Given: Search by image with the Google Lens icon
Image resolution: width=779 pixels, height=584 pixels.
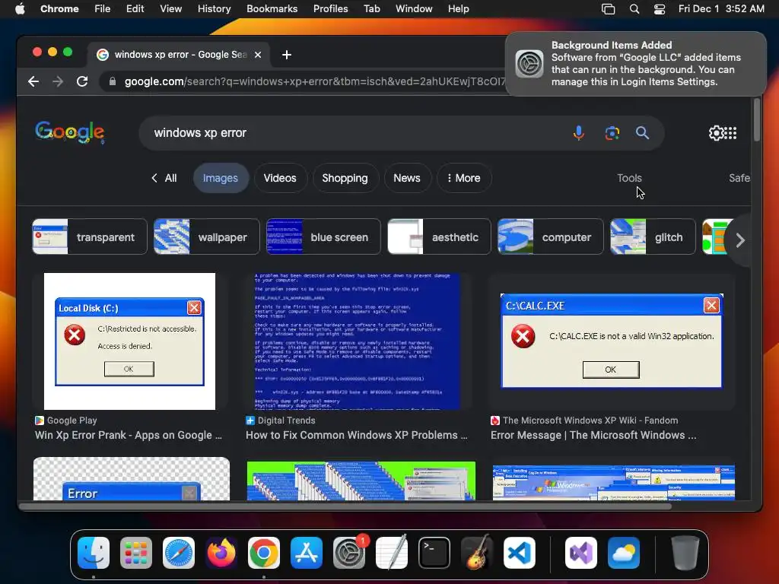Looking at the screenshot, I should 612,133.
